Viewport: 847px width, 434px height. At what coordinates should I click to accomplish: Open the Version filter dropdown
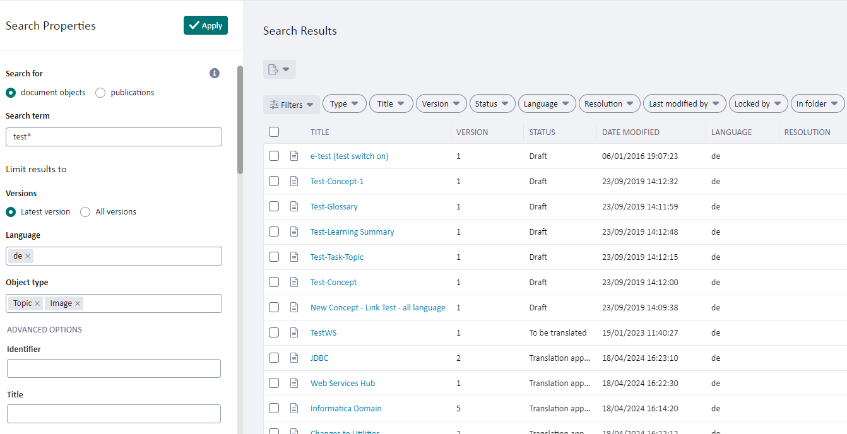click(441, 104)
